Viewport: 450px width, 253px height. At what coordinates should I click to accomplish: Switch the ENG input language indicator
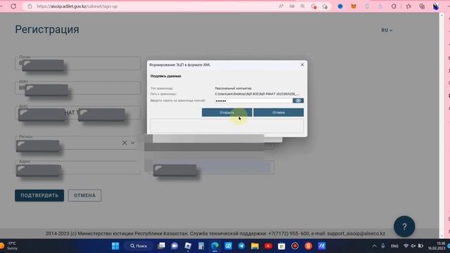pos(394,246)
